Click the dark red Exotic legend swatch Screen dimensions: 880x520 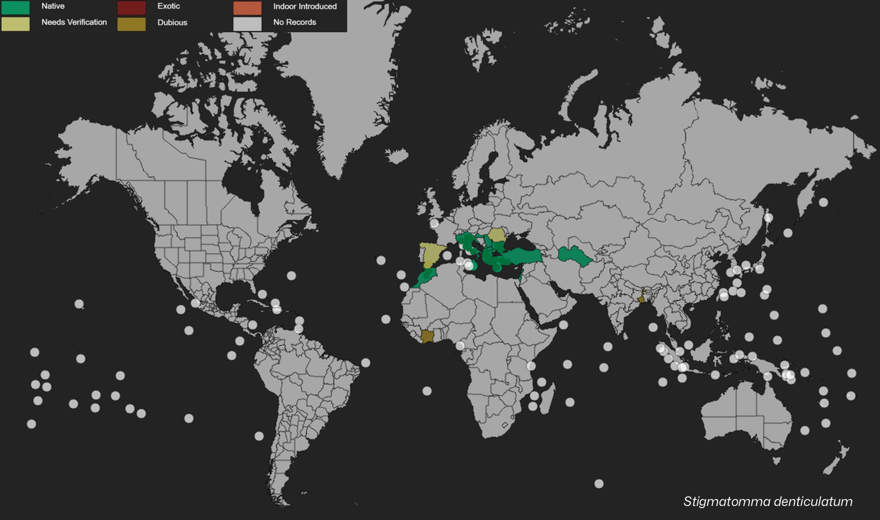pos(131,8)
